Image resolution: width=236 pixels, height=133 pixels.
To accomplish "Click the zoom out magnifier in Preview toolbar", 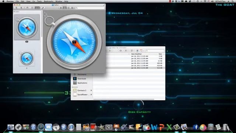I will coord(16,8).
